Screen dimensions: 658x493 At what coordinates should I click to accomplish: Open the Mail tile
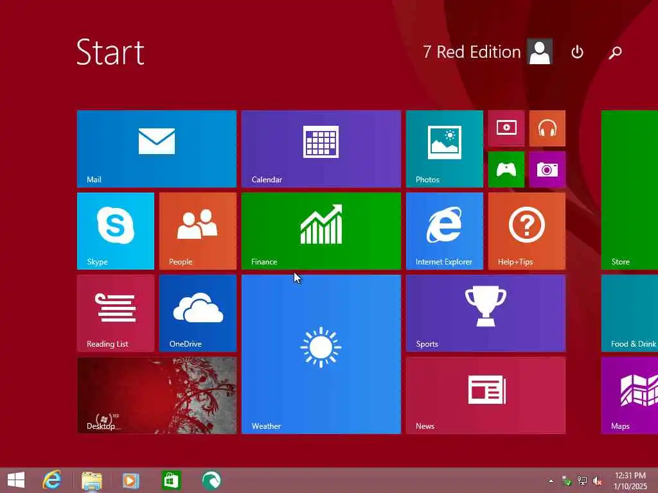click(157, 149)
